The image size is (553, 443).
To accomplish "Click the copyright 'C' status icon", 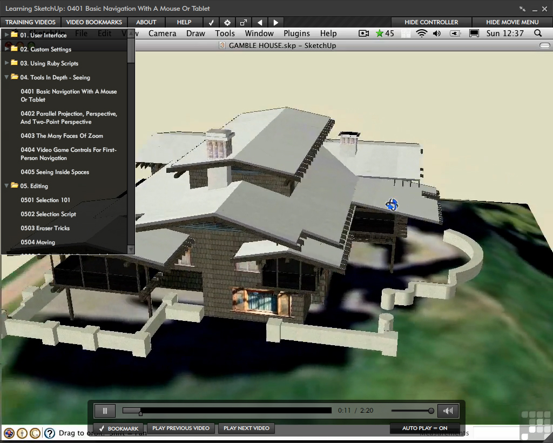I will pyautogui.click(x=35, y=433).
